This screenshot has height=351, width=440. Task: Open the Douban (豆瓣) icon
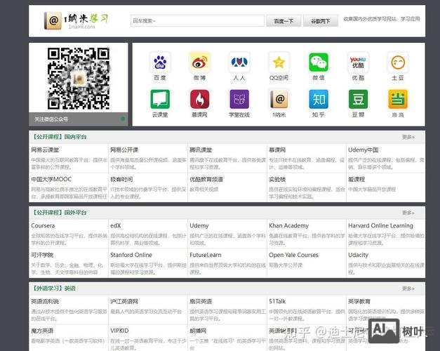pyautogui.click(x=358, y=99)
